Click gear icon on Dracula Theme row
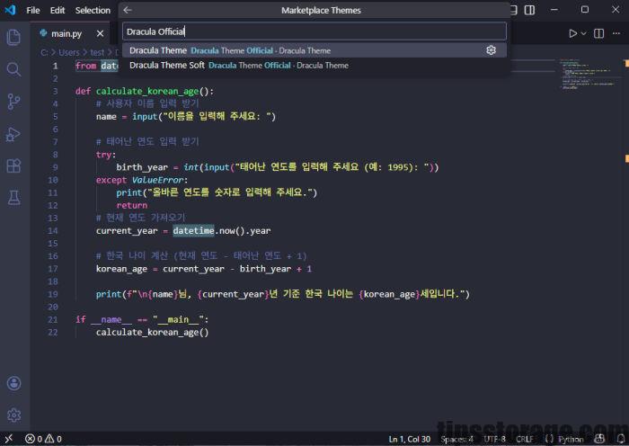 [491, 50]
